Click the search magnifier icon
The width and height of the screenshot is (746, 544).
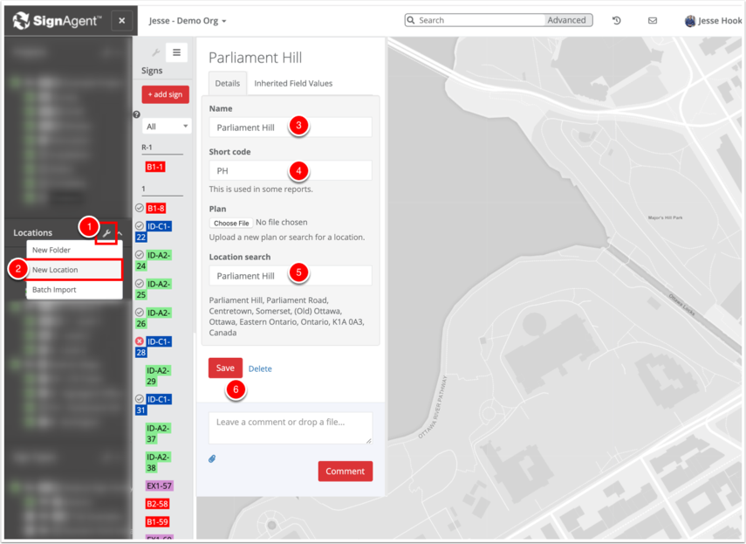pyautogui.click(x=411, y=20)
